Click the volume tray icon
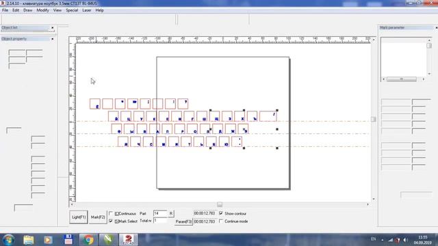Viewport: 438px width, 246px height. tap(405, 240)
